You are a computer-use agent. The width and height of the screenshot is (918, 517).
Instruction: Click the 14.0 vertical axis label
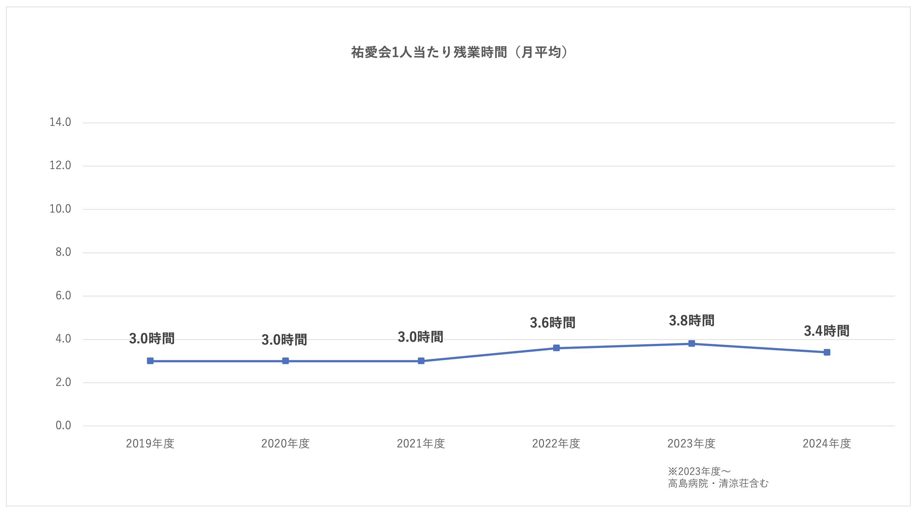[x=60, y=122]
